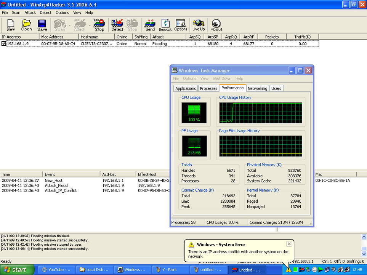Switch to Local Disk taskbar window
Viewport: 367px width, 275px height.
(x=94, y=270)
